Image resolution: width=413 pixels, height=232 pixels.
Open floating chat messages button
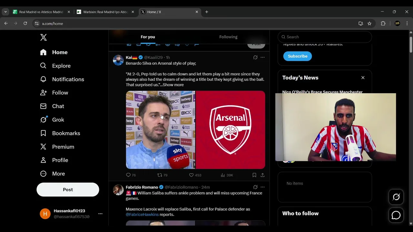click(x=396, y=215)
